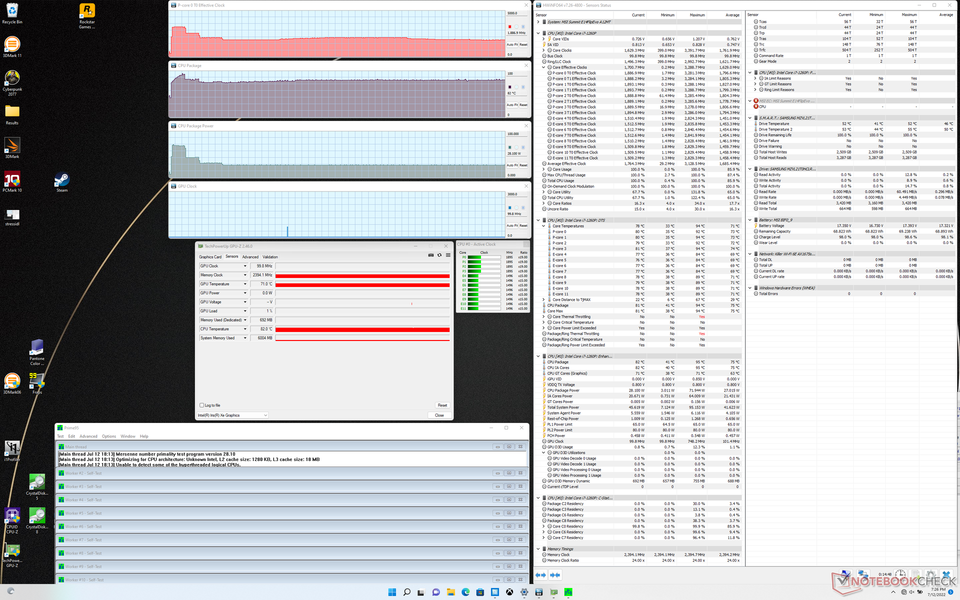The height and width of the screenshot is (600, 960).
Task: Open the GPU Clock sensor dropdown
Action: [x=245, y=266]
